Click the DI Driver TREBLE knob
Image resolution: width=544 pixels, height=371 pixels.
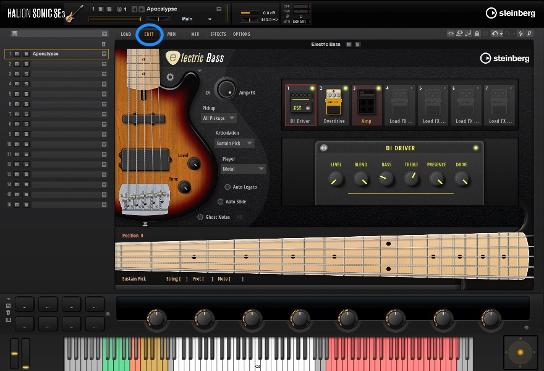pos(412,179)
